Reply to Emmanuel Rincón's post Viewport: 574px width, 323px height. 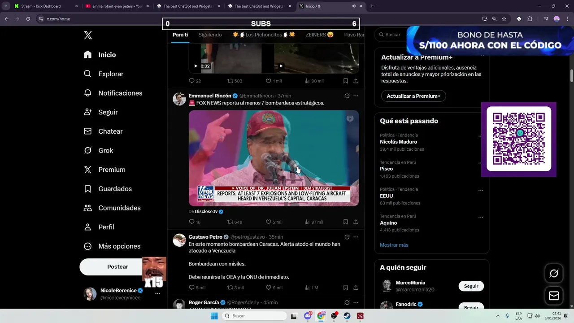point(195,222)
